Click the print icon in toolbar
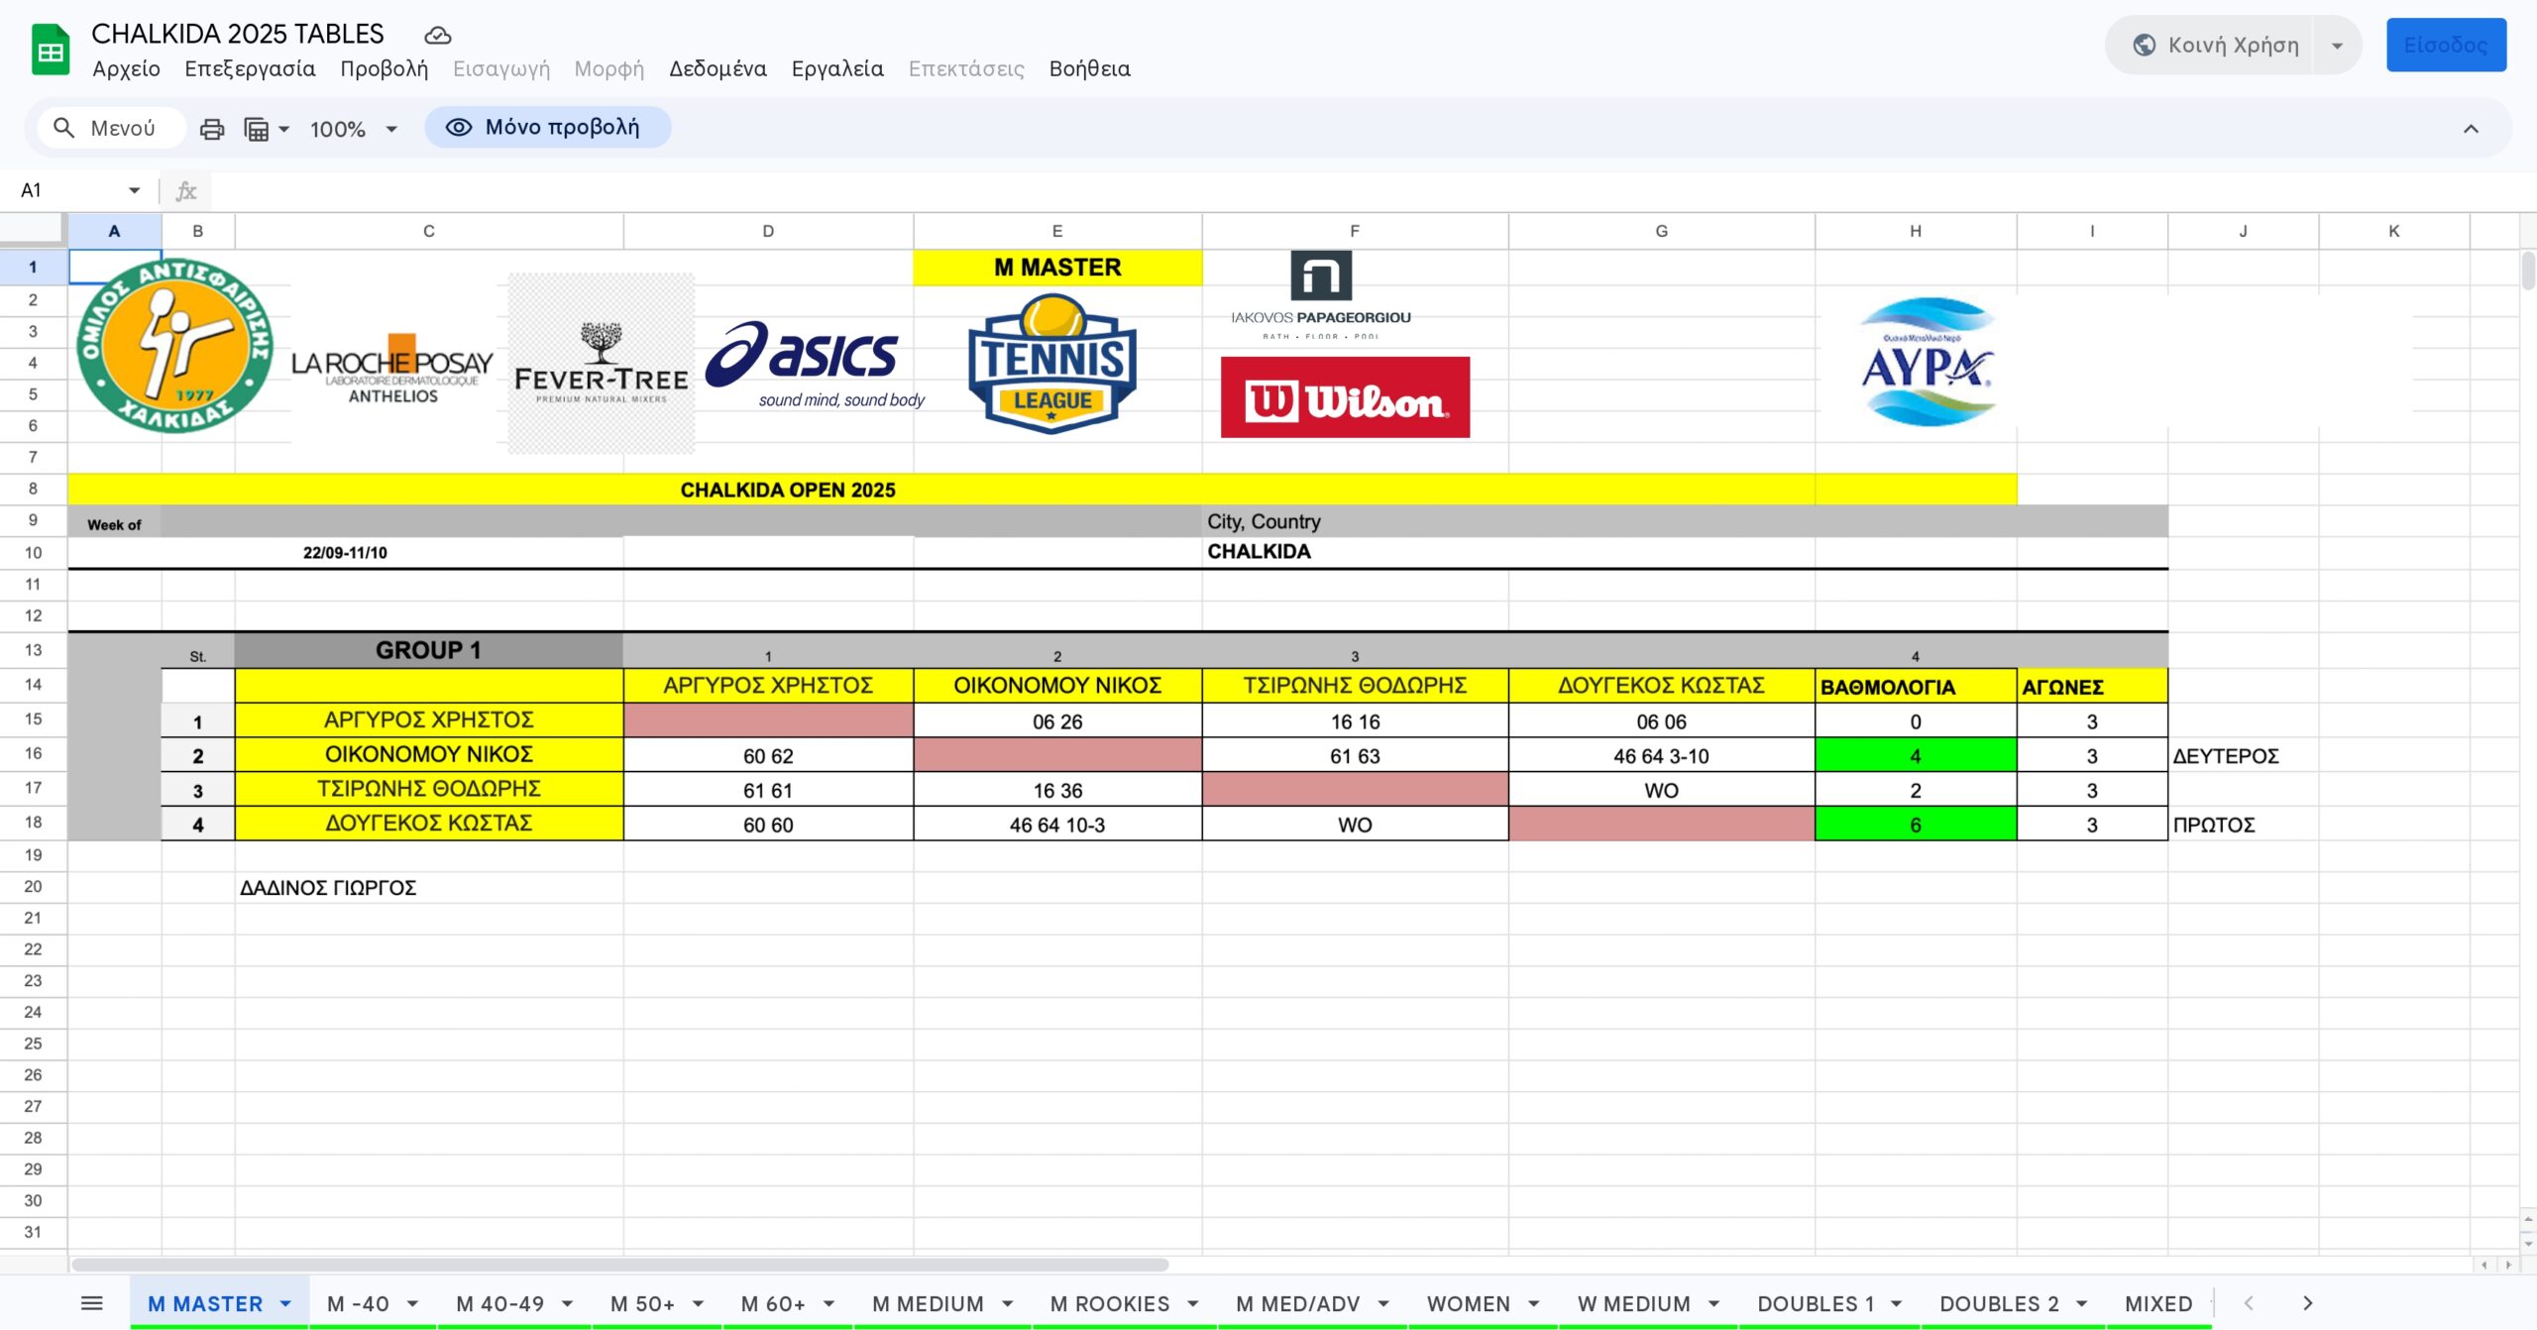 212,129
